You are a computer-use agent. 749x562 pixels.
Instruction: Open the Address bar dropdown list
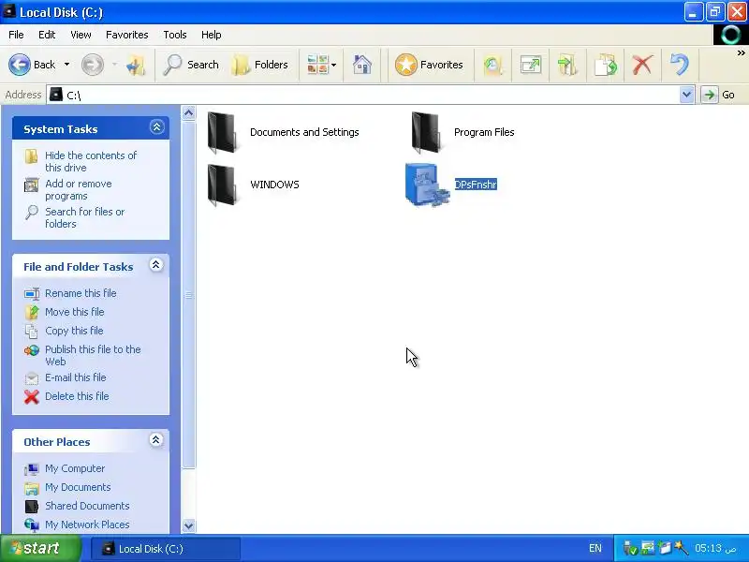pyautogui.click(x=686, y=95)
